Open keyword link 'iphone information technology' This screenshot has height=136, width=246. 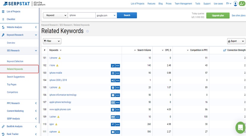click(63, 95)
